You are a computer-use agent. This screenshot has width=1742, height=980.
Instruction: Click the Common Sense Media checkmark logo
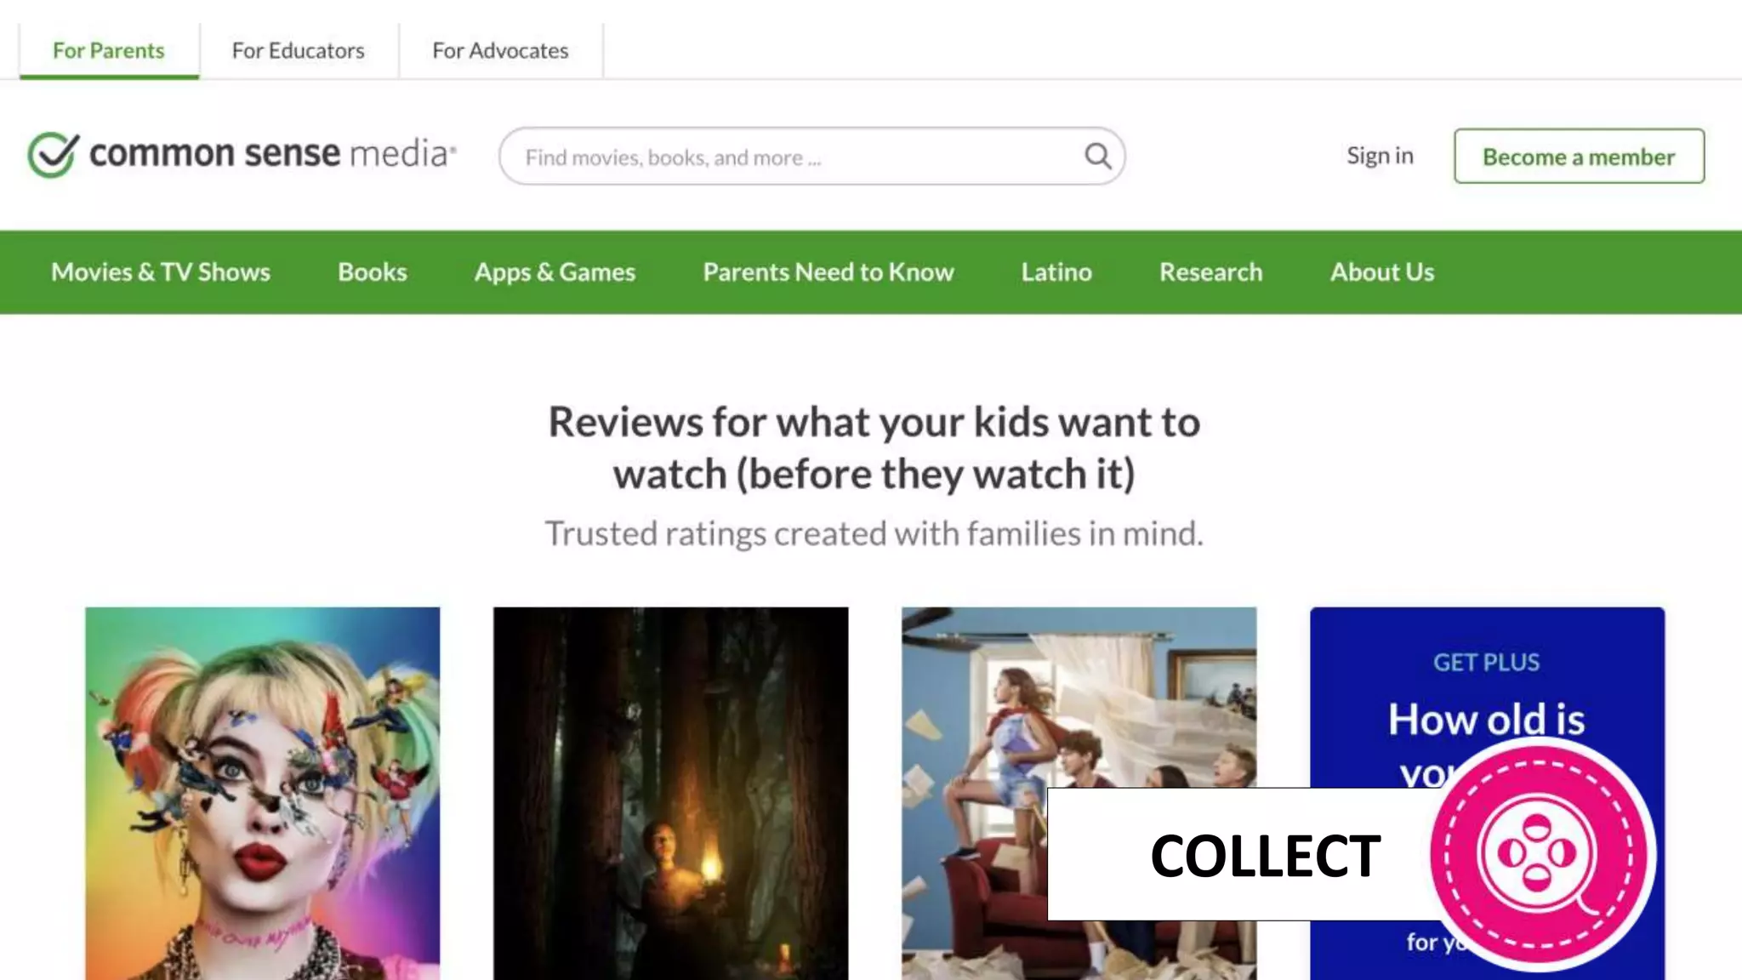tap(54, 154)
